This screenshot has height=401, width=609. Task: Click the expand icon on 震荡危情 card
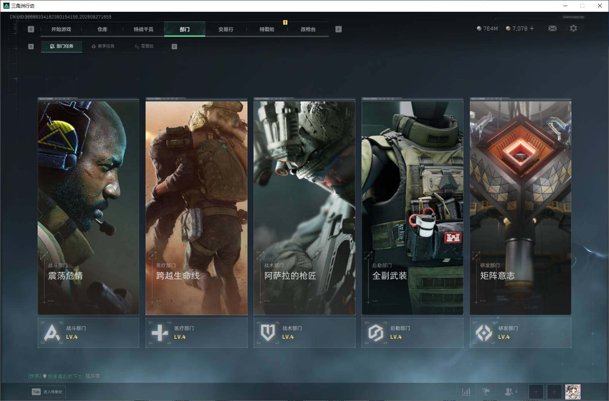[x=44, y=256]
